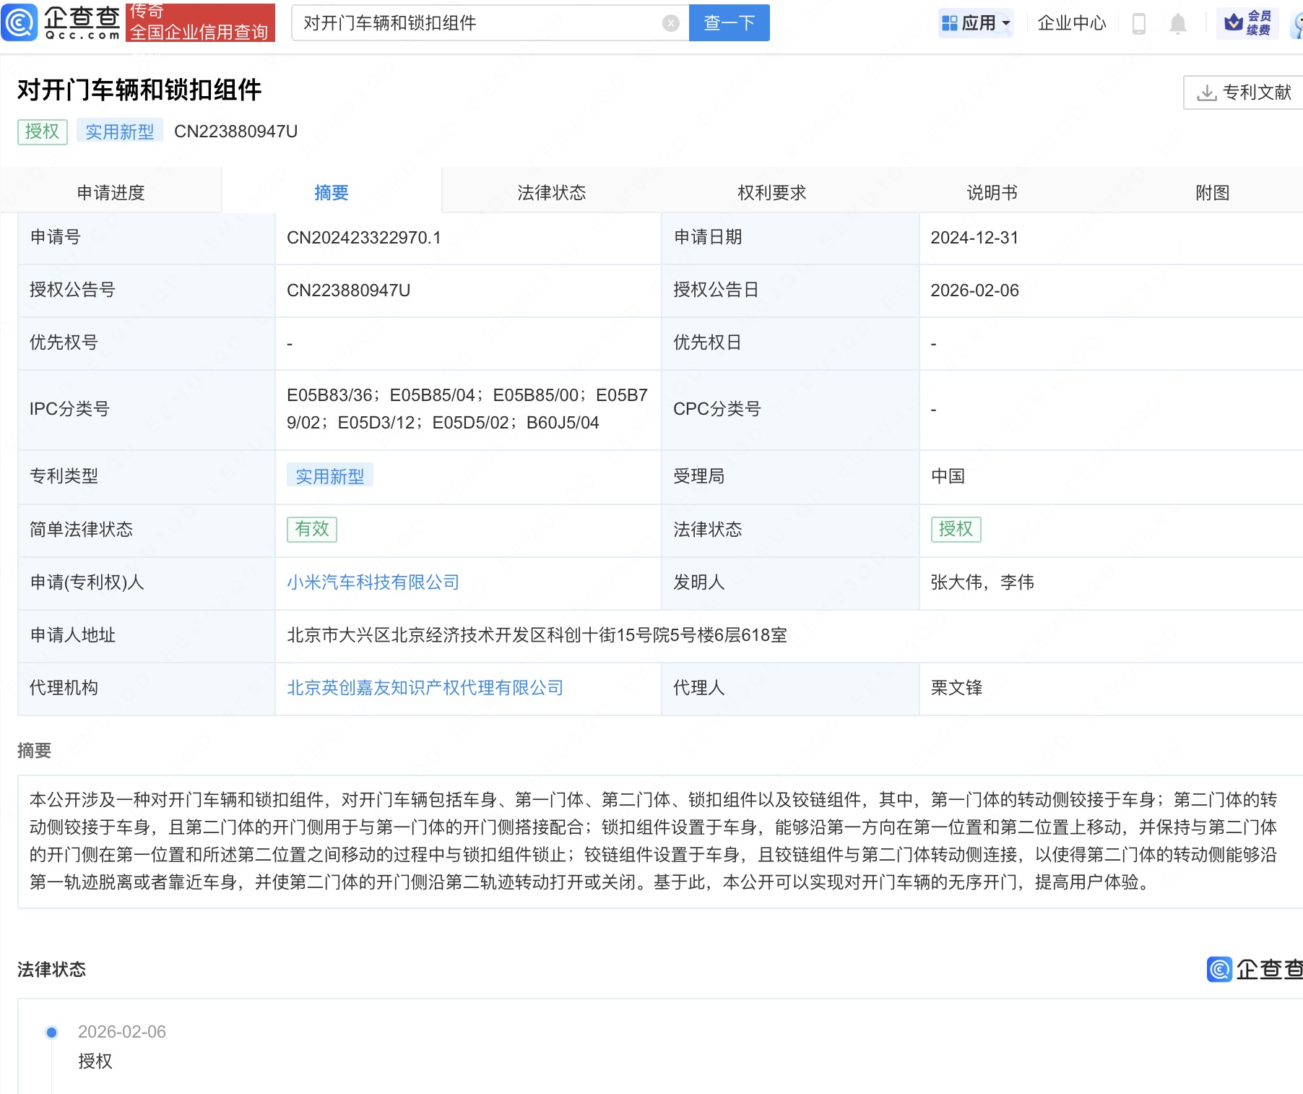
Task: Click the 2026-02-06 timeline dot
Action: [51, 1032]
